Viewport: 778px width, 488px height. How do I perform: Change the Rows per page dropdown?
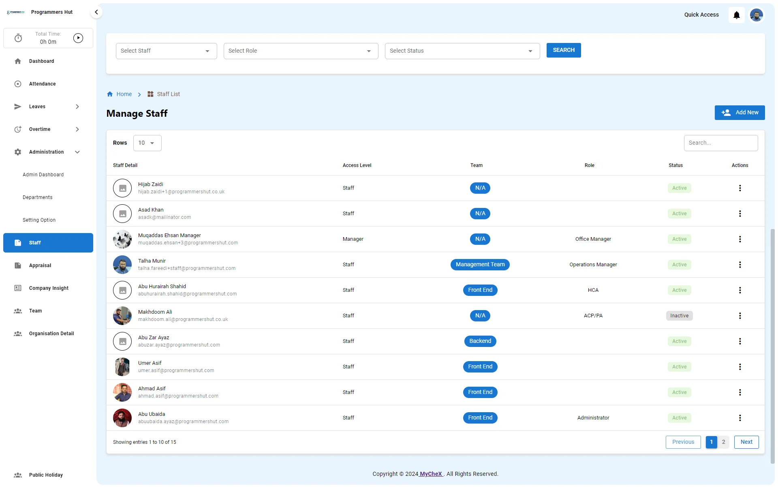(147, 143)
